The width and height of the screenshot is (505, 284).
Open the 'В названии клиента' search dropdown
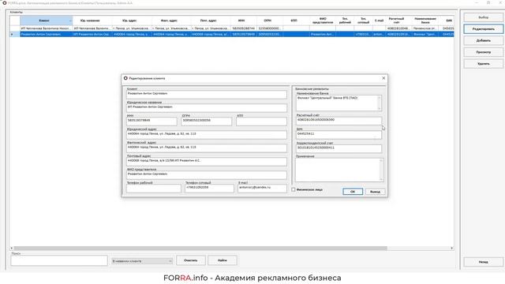pyautogui.click(x=142, y=261)
